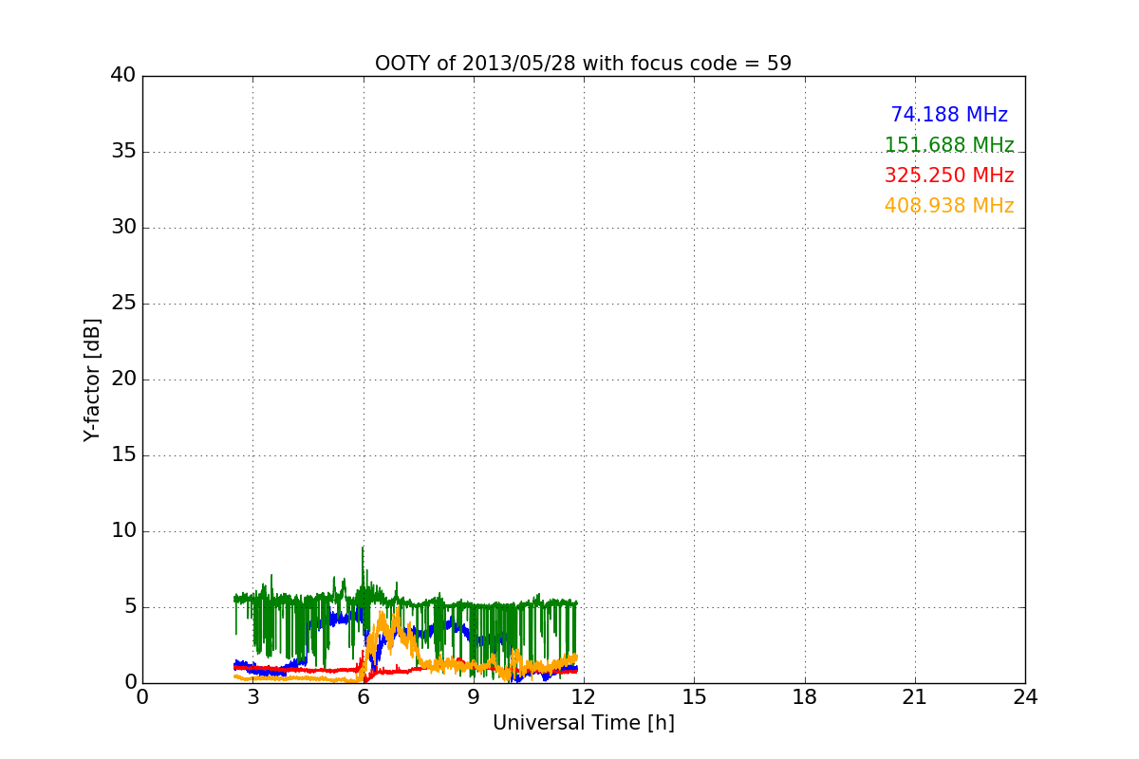This screenshot has height=759, width=1139.
Task: Click the x-axis tick label 9
Action: coord(474,697)
